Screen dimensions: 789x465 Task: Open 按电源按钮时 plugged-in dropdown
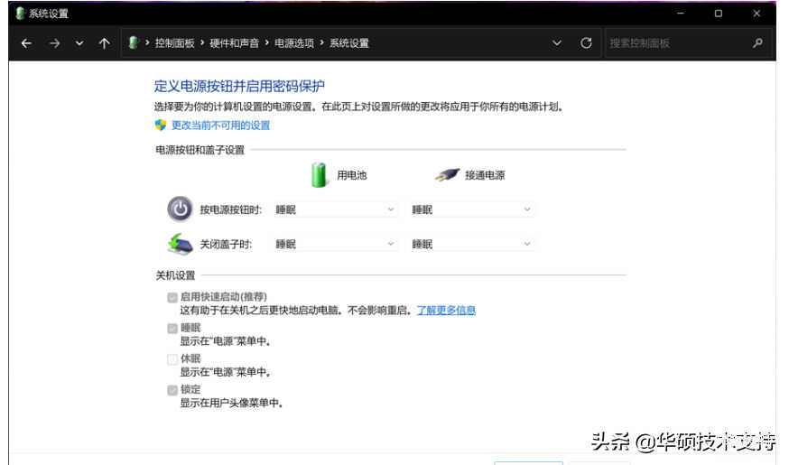471,209
